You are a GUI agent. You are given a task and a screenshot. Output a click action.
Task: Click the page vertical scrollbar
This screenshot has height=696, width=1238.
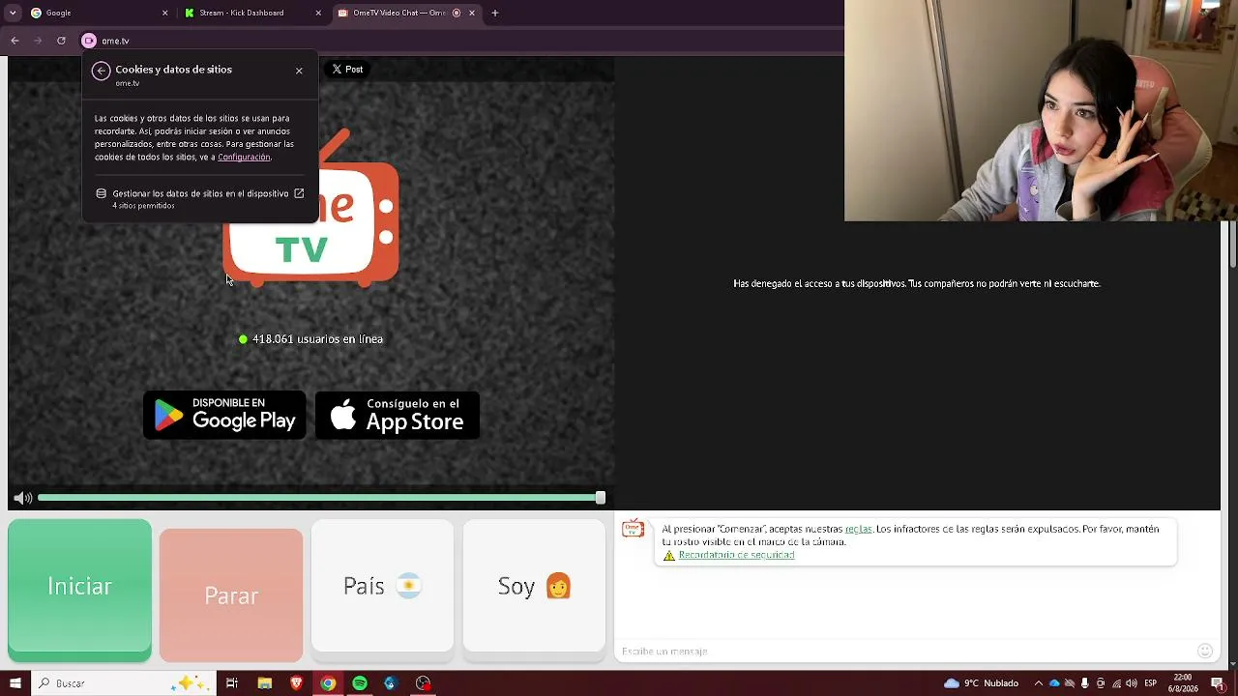(1233, 246)
